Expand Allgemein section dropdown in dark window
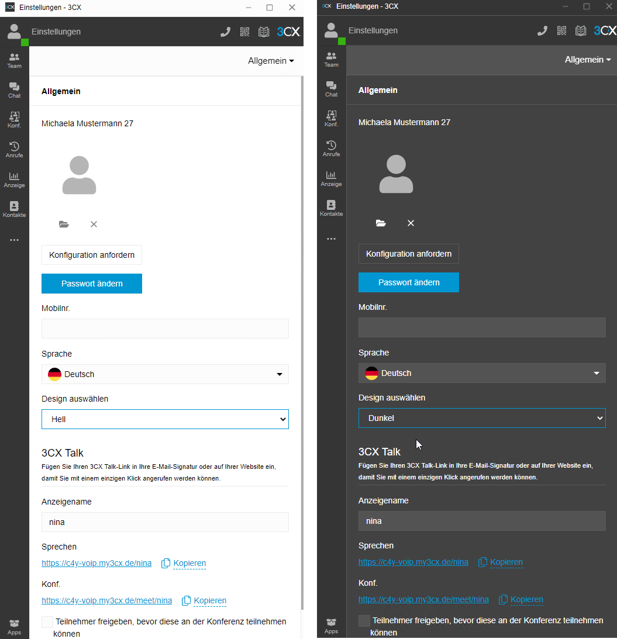617x639 pixels. click(588, 60)
